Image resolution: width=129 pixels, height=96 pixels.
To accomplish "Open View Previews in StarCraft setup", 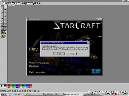I will (x=39, y=63).
